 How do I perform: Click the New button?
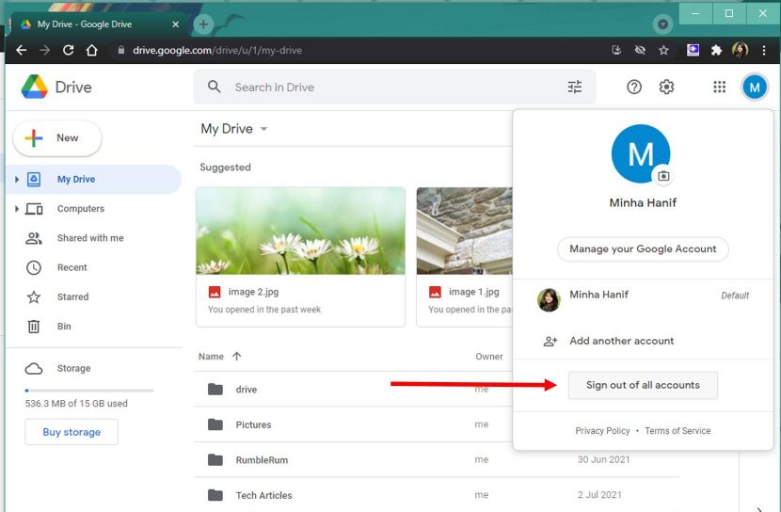(57, 138)
